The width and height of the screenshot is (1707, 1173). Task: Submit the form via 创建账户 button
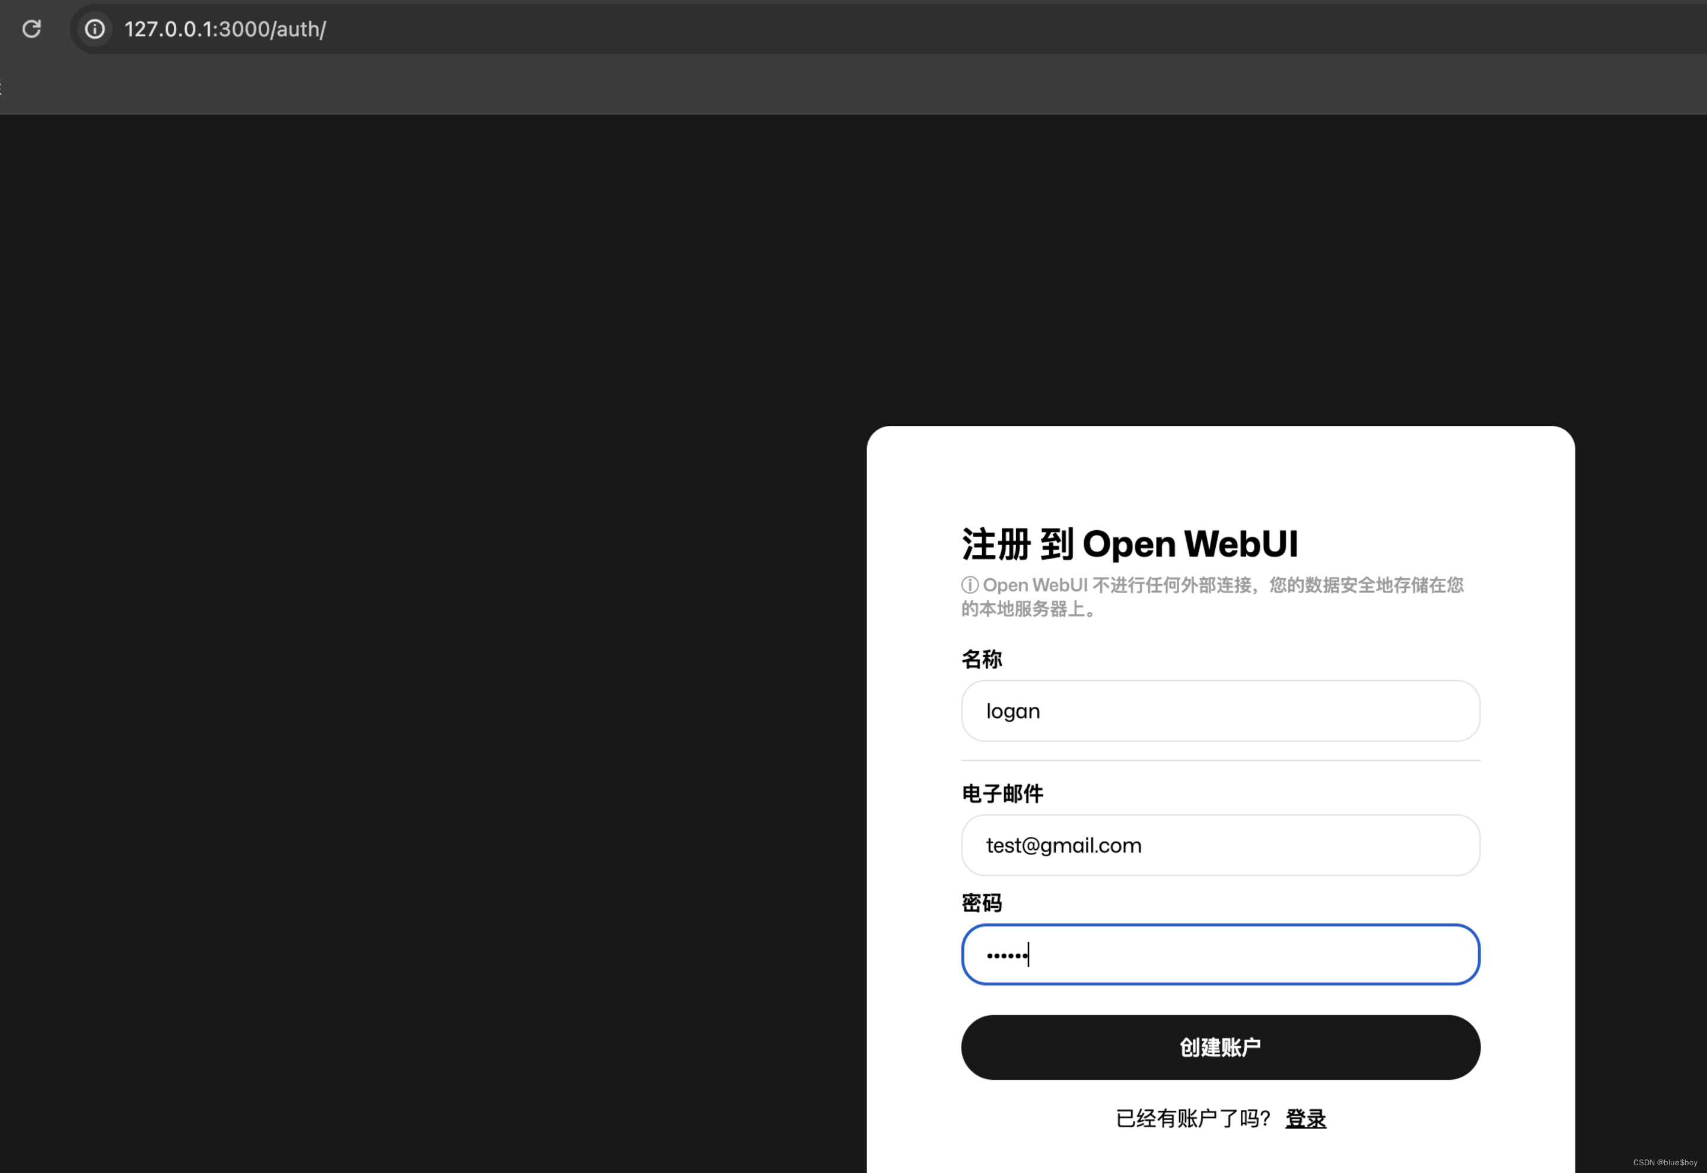tap(1220, 1047)
